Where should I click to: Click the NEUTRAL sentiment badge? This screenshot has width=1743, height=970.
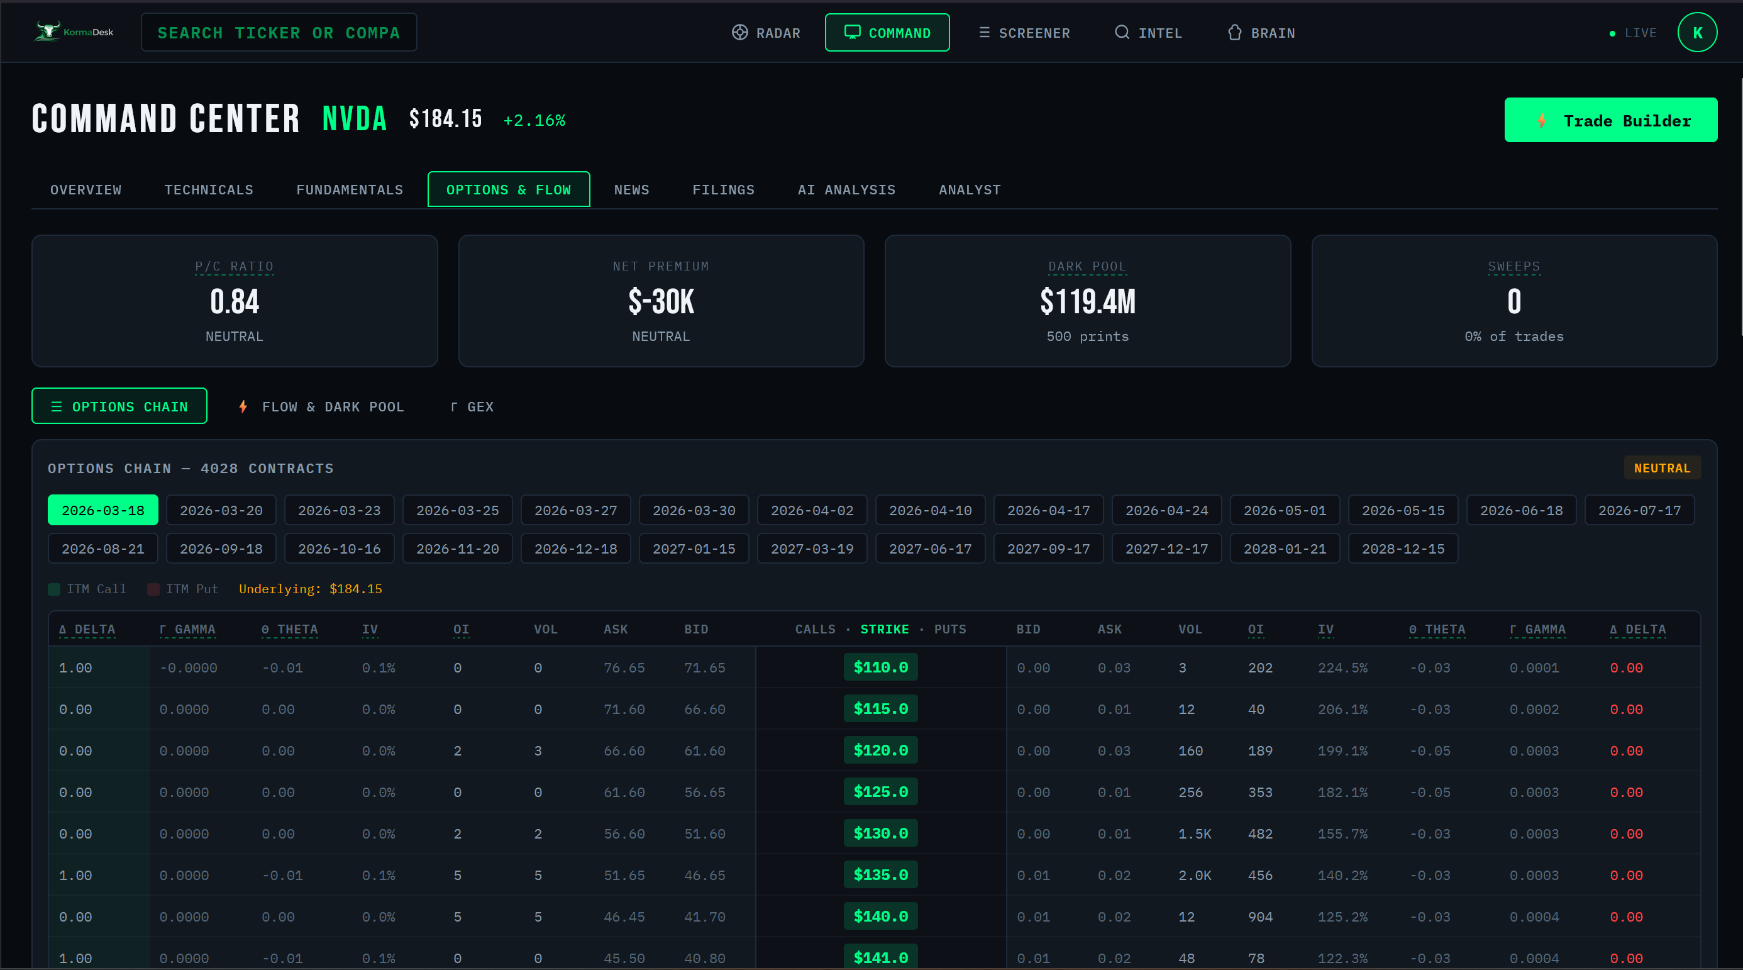[x=1663, y=467]
